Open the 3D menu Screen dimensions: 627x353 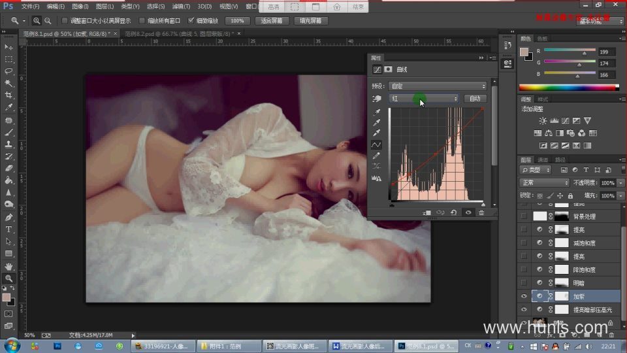pyautogui.click(x=204, y=7)
